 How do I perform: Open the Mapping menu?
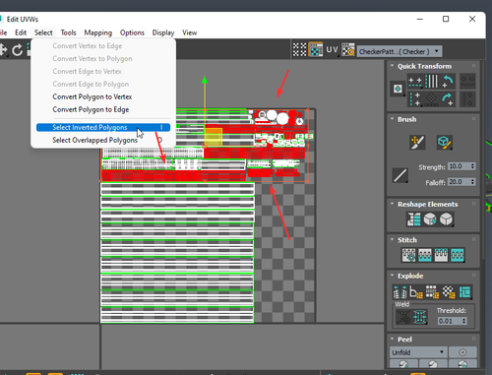click(x=97, y=32)
